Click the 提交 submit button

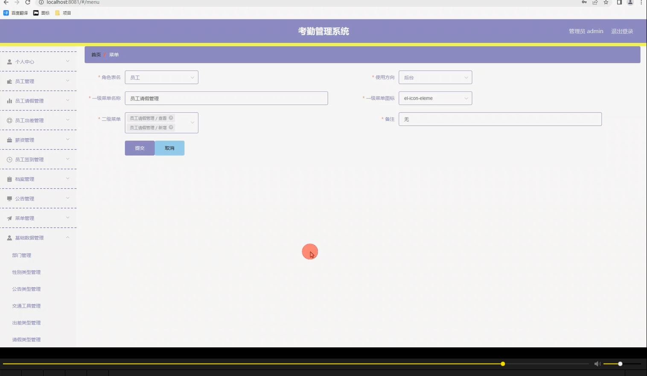pos(140,148)
